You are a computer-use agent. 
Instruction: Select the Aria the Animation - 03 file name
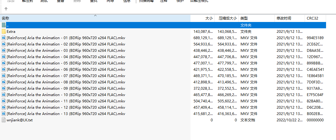pos(66,51)
